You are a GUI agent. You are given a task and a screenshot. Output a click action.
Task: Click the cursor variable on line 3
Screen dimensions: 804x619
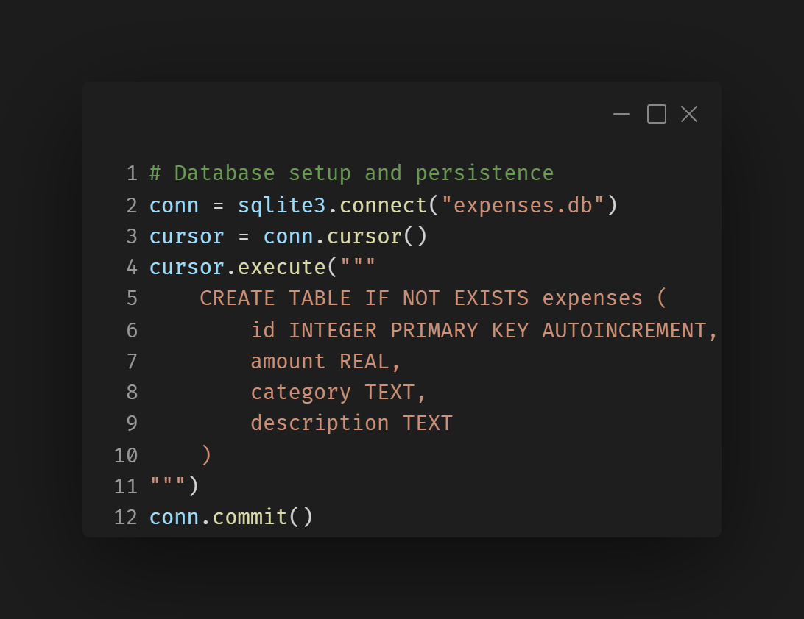click(186, 236)
